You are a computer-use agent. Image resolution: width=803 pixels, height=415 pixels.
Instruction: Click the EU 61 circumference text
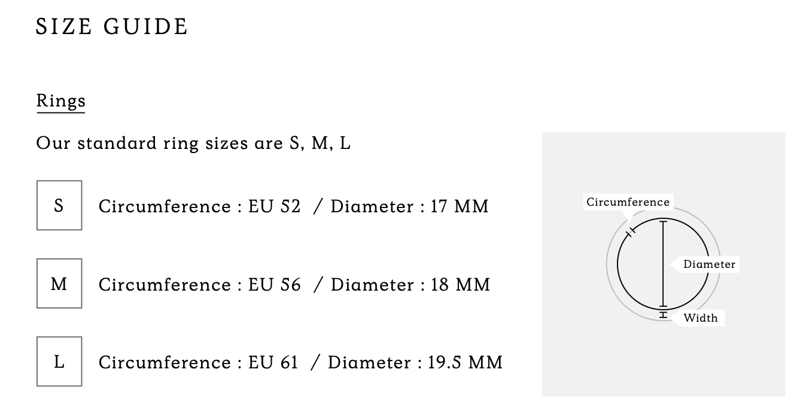pyautogui.click(x=273, y=362)
